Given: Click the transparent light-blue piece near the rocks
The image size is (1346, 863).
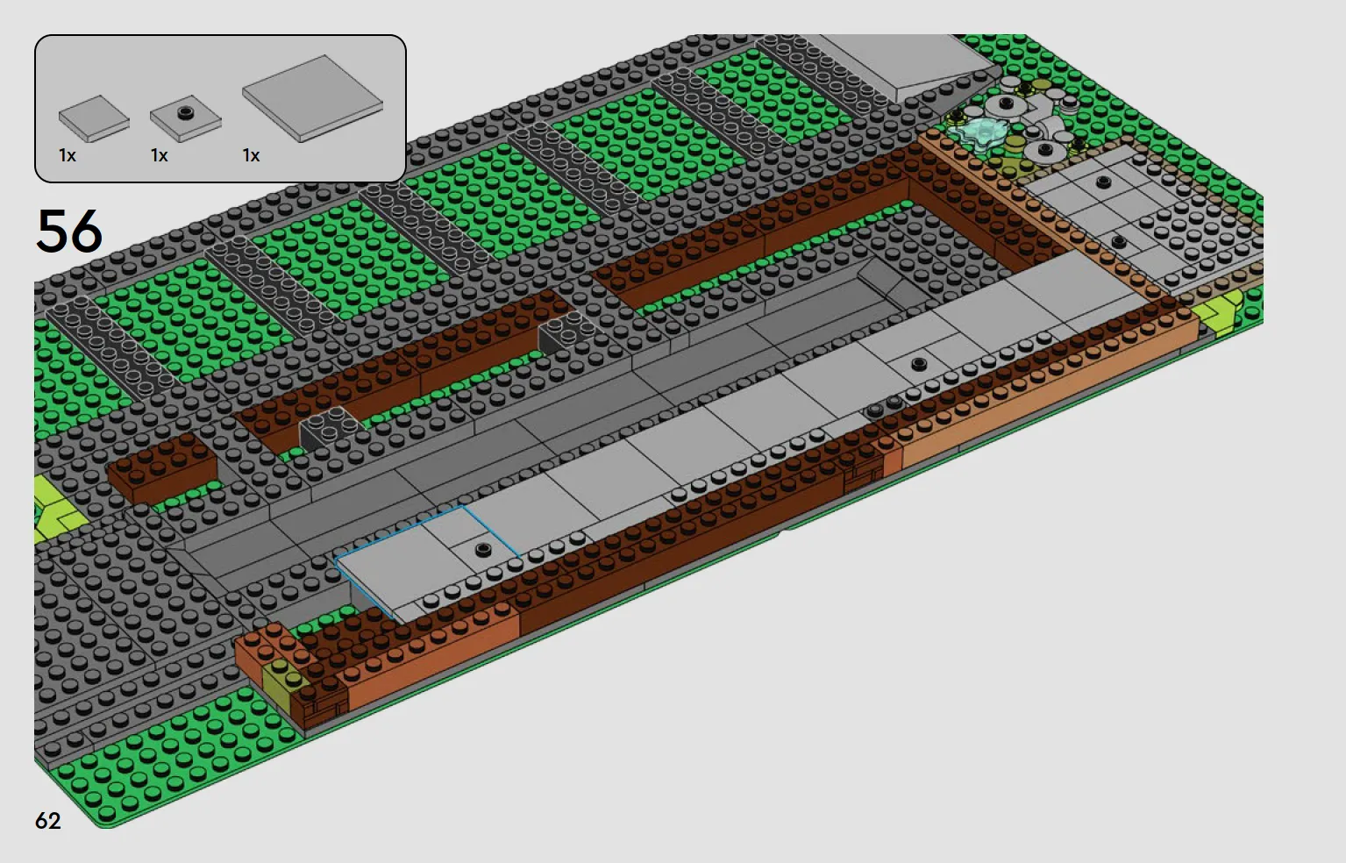Looking at the screenshot, I should (x=979, y=133).
